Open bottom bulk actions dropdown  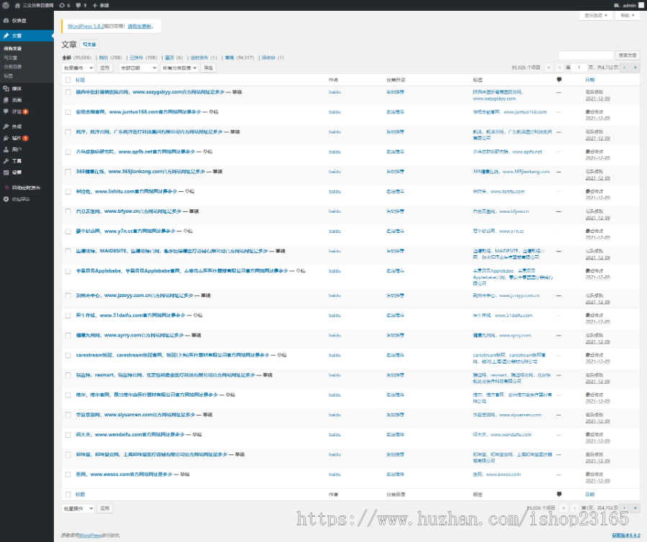(x=78, y=508)
